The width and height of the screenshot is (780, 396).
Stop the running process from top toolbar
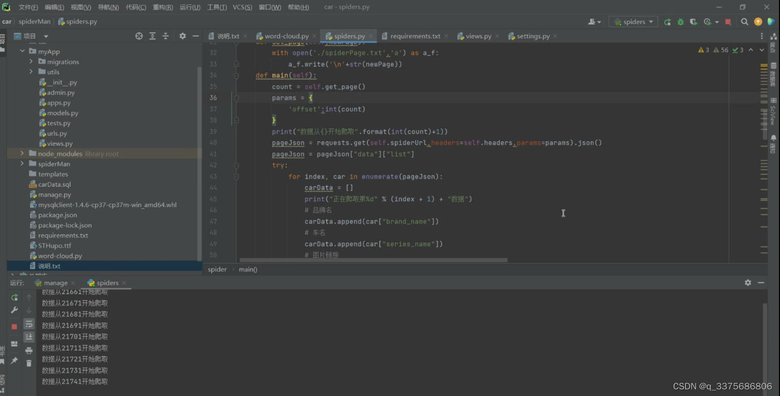pyautogui.click(x=728, y=21)
